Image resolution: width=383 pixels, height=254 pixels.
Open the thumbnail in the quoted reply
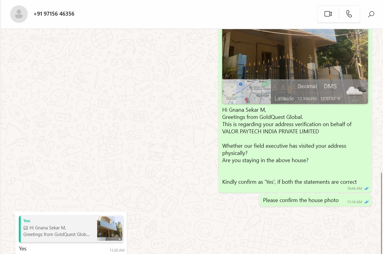(110, 229)
